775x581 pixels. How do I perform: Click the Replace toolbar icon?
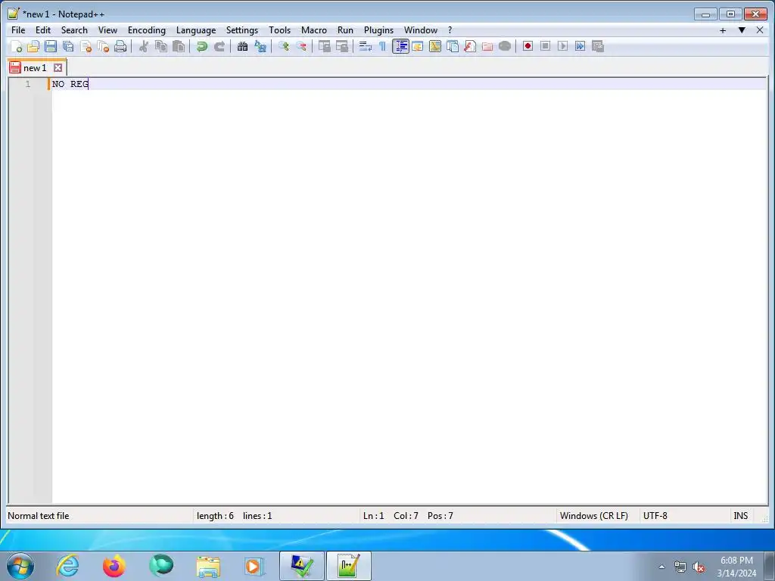[260, 46]
